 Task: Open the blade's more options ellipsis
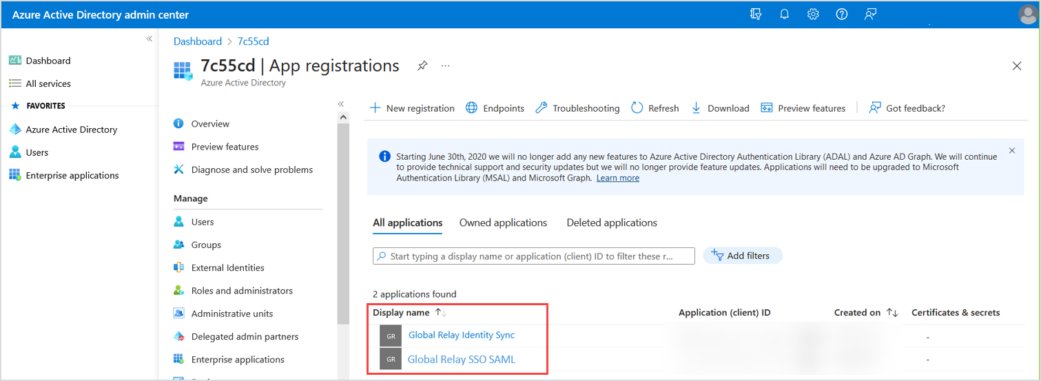(445, 66)
